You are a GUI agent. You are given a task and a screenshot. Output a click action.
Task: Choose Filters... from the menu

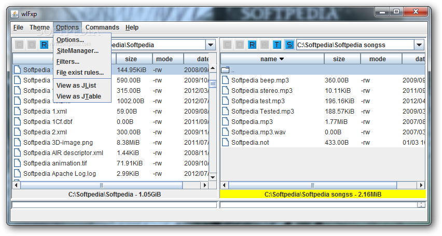[82, 62]
